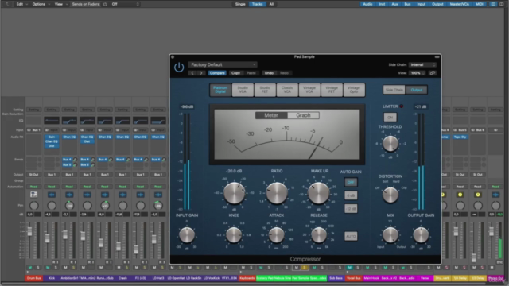Switch display to Meter view

(271, 115)
